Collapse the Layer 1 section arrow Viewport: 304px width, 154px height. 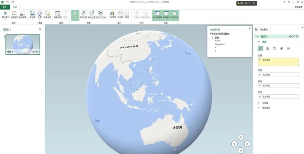[x=258, y=36]
